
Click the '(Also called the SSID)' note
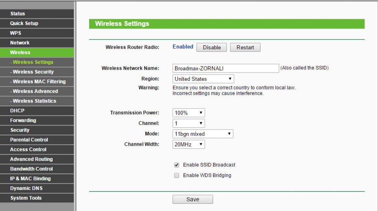tap(304, 68)
